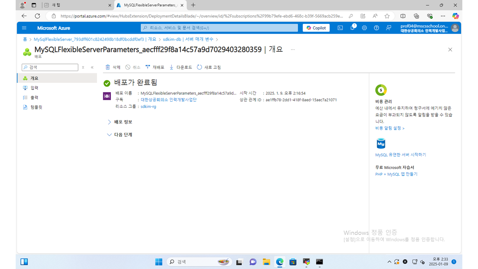The image size is (478, 269).
Task: Select 개요 in the left menu
Action: (x=57, y=78)
